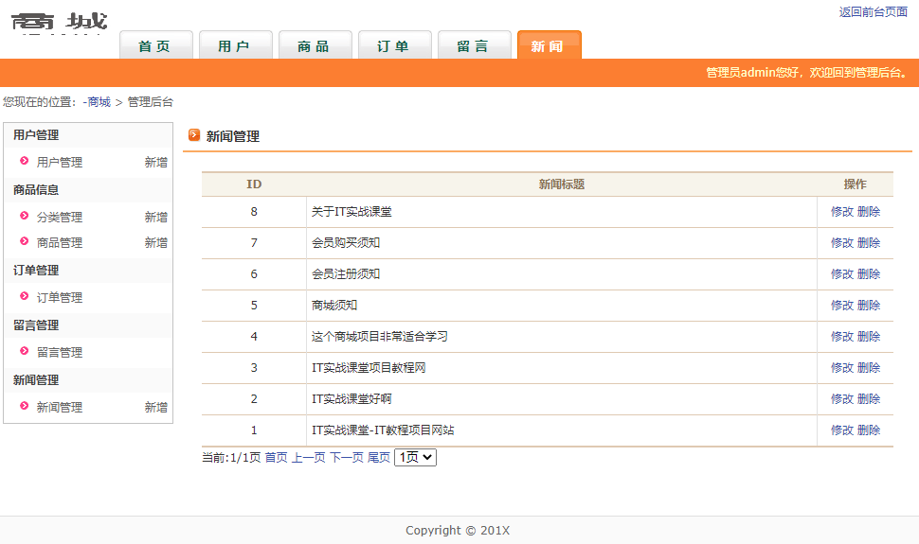This screenshot has height=544, width=919.
Task: Click 删除 for 这个商城项目非常适合学习
Action: tap(869, 336)
